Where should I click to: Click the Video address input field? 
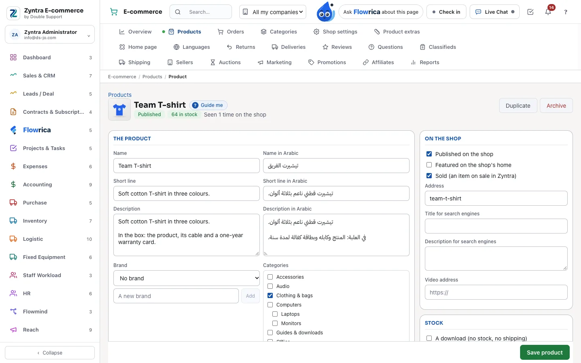(x=496, y=292)
